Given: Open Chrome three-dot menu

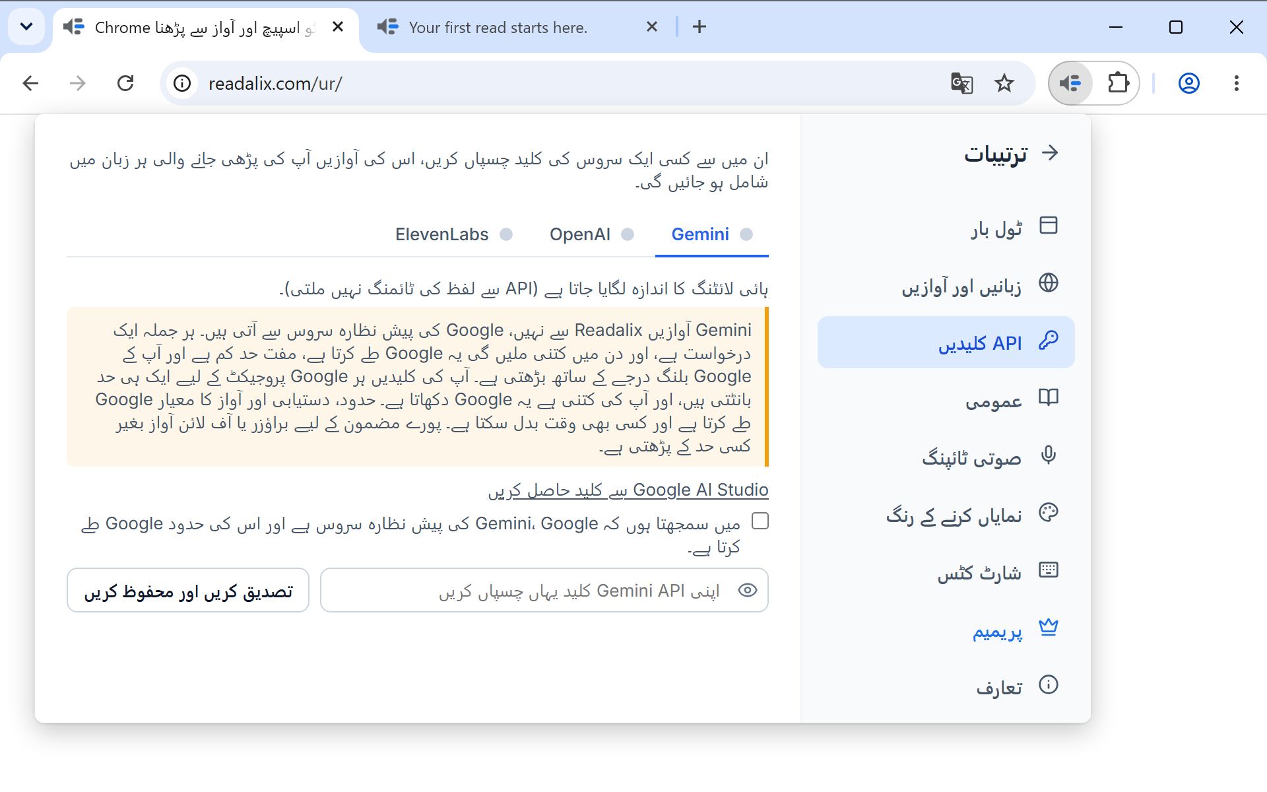Looking at the screenshot, I should coord(1237,83).
